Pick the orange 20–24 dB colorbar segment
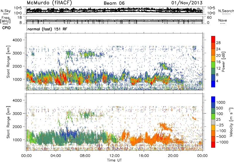Image resolution: width=234 pixels, height=162 pixels. click(213, 52)
